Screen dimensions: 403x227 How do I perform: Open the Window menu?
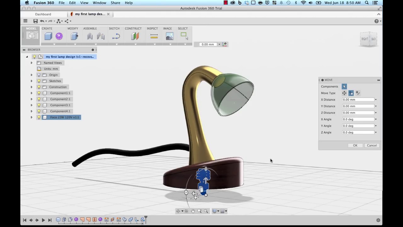pyautogui.click(x=99, y=3)
